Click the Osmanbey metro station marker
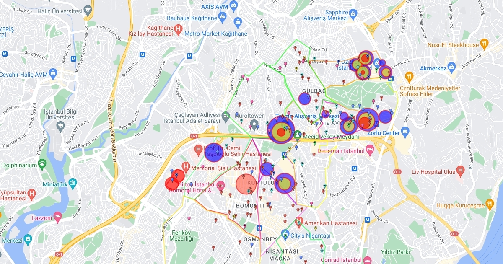Viewport: 503px width, 264px height. (x=259, y=228)
